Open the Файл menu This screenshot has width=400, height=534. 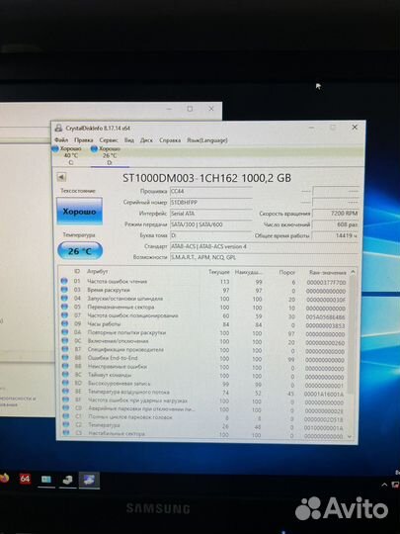coord(61,140)
